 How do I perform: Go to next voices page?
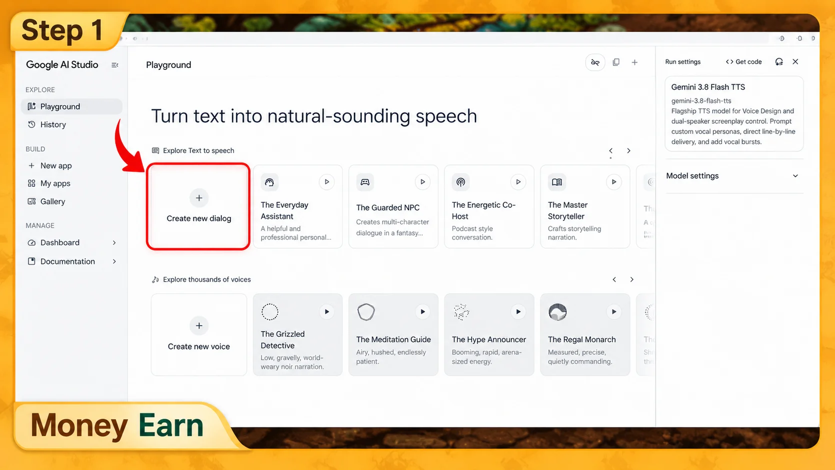[632, 280]
